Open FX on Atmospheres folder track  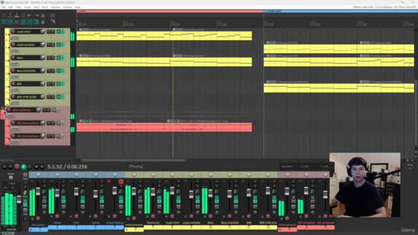54,110
